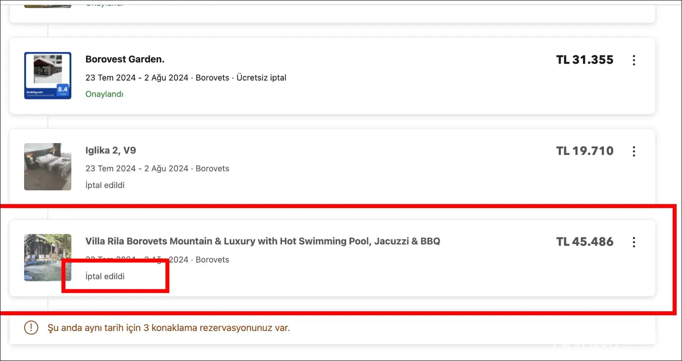Click the Borovest Garden dates and Ücretsiz iptal line
Image resolution: width=682 pixels, height=361 pixels.
186,78
